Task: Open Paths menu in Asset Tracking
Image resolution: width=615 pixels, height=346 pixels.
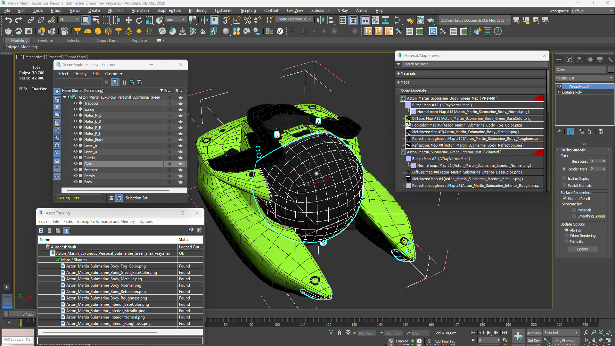Action: tap(68, 222)
